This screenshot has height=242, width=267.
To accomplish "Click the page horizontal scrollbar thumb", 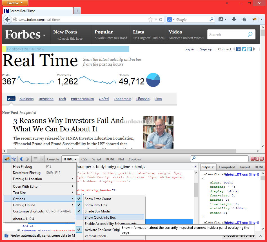I will tap(121, 151).
